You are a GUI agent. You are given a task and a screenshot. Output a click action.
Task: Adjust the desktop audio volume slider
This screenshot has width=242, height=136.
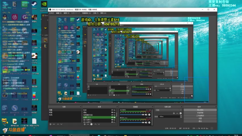(x=132, y=115)
